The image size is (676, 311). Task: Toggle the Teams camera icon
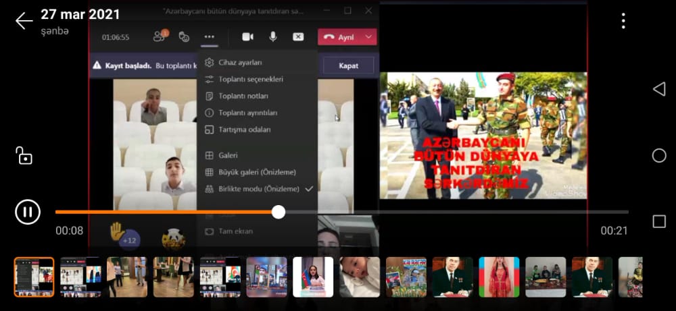click(247, 37)
